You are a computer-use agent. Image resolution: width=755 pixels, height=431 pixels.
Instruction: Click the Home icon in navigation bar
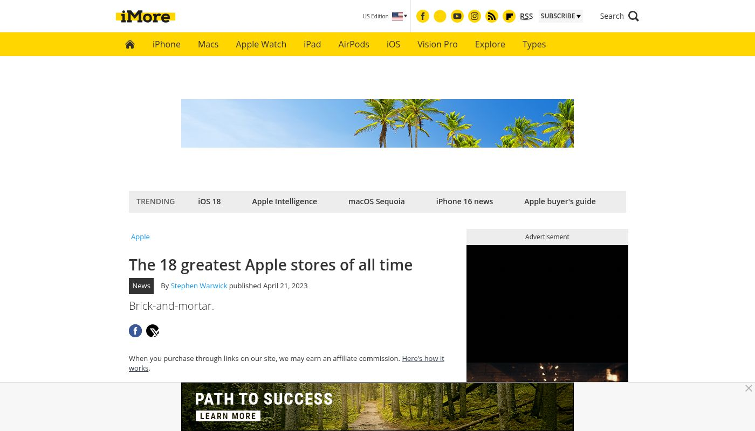[130, 44]
